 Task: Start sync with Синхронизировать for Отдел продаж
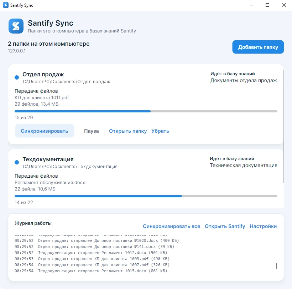45,131
